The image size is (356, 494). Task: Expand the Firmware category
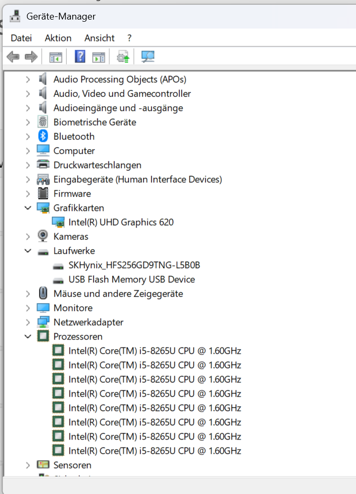tap(28, 194)
